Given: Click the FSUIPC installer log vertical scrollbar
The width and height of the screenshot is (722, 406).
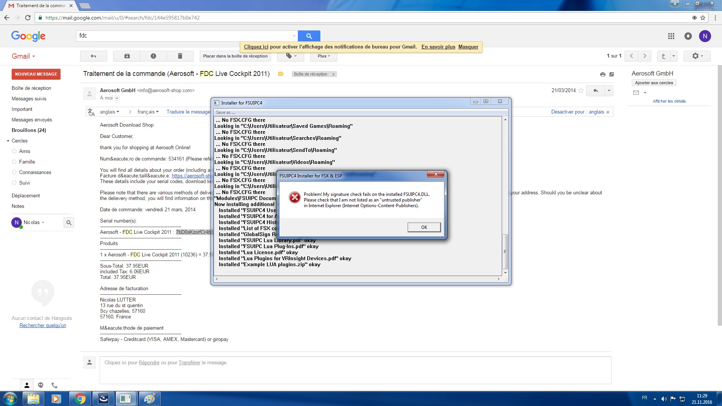Looking at the screenshot, I should [505, 251].
